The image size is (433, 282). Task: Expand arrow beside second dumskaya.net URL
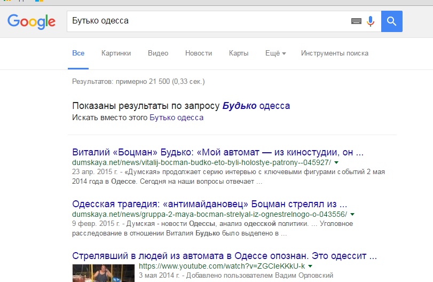pos(352,215)
